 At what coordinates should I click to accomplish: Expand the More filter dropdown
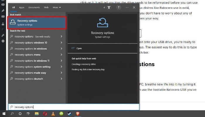pyautogui.click(x=57, y=7)
